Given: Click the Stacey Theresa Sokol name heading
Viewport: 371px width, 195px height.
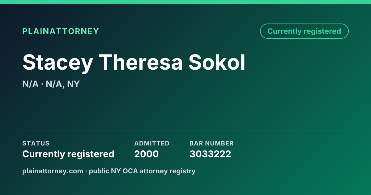Looking at the screenshot, I should tap(134, 63).
